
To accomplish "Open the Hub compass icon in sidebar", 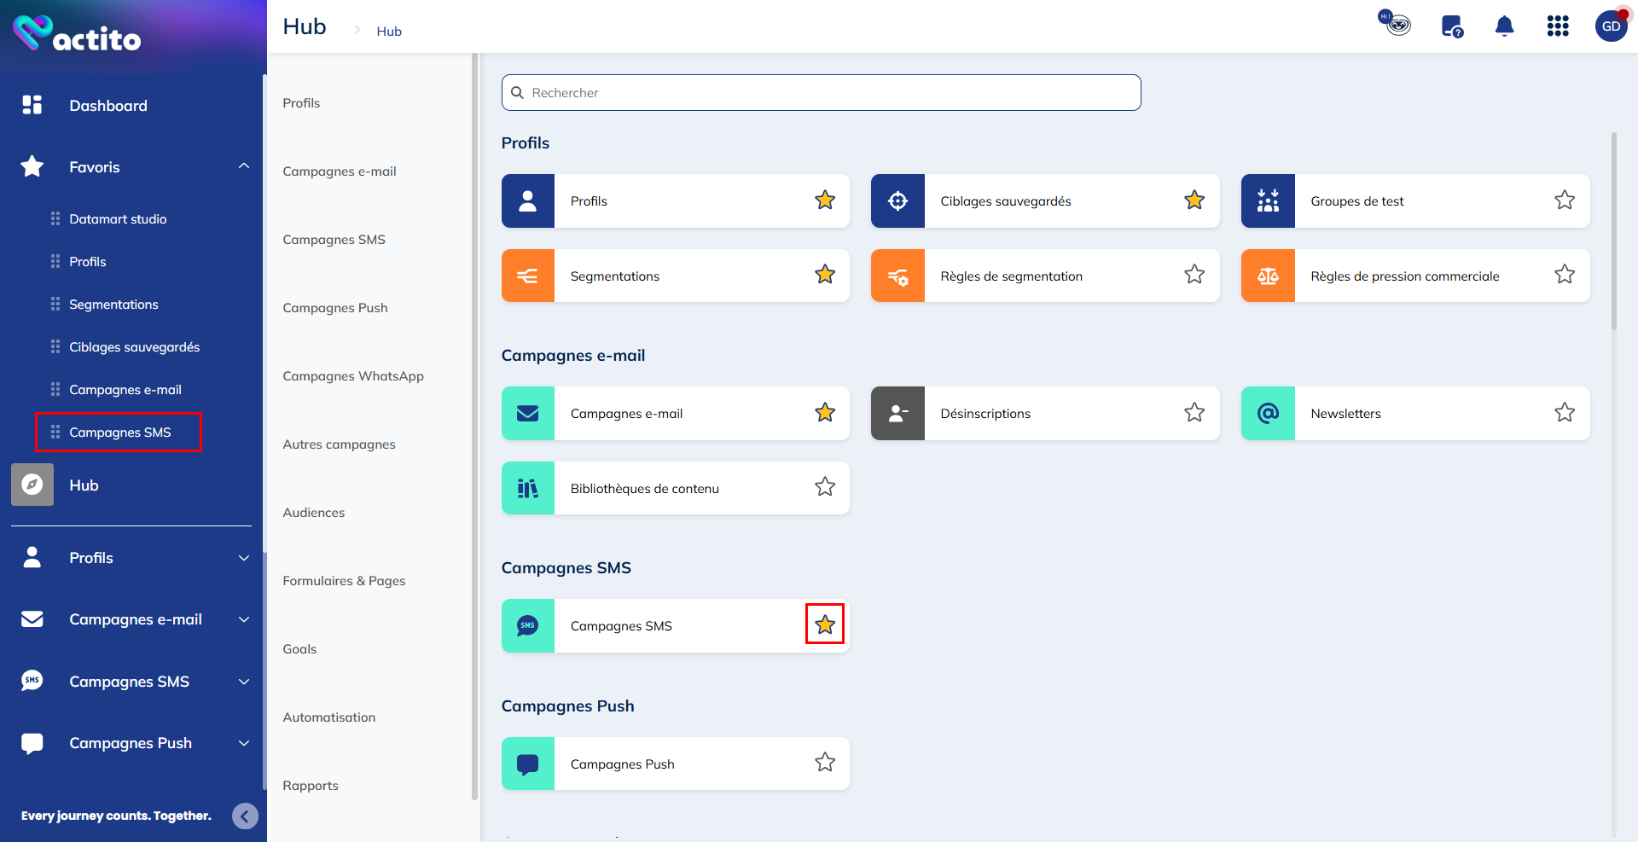I will coord(32,485).
